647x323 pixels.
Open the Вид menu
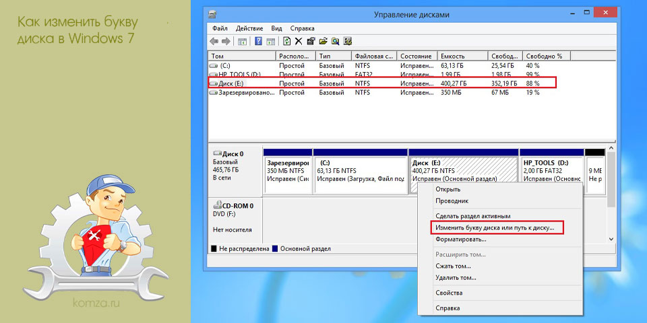point(276,28)
